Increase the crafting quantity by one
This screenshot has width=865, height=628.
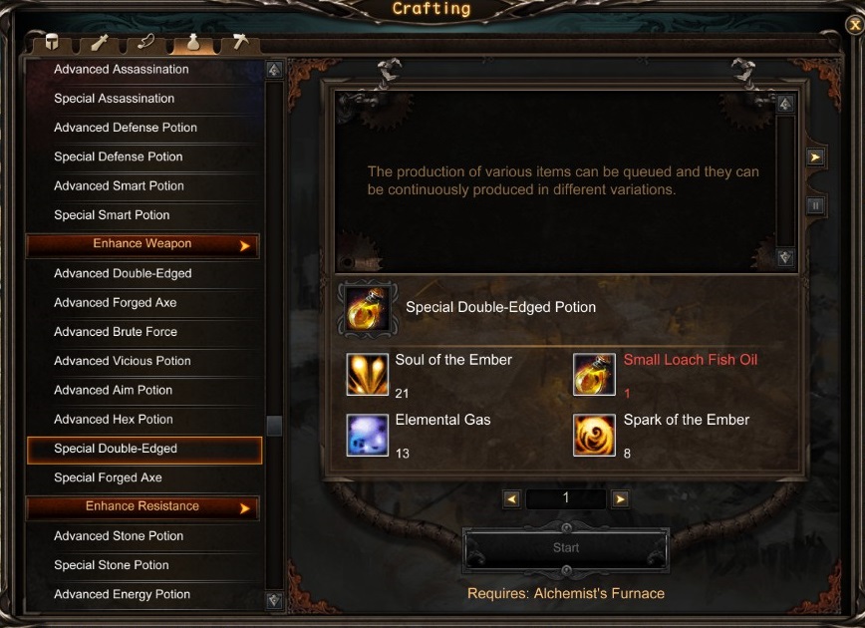pyautogui.click(x=620, y=498)
